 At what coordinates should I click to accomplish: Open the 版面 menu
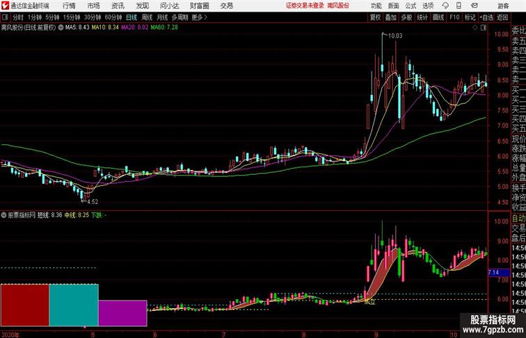tap(393, 6)
